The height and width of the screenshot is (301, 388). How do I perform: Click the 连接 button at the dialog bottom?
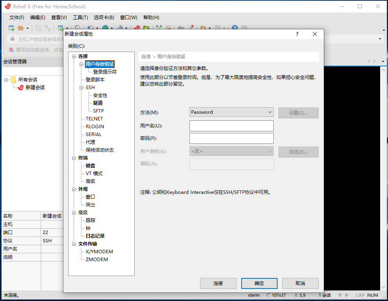pos(218,283)
